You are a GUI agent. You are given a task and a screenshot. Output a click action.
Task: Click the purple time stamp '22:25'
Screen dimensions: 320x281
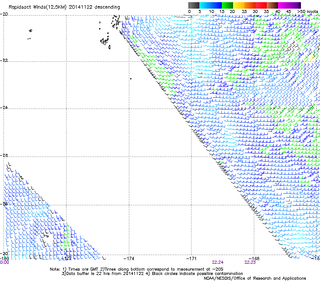point(250,262)
